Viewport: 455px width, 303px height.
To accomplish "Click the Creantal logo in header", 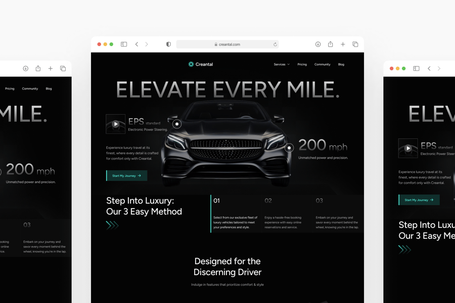I will tap(201, 64).
